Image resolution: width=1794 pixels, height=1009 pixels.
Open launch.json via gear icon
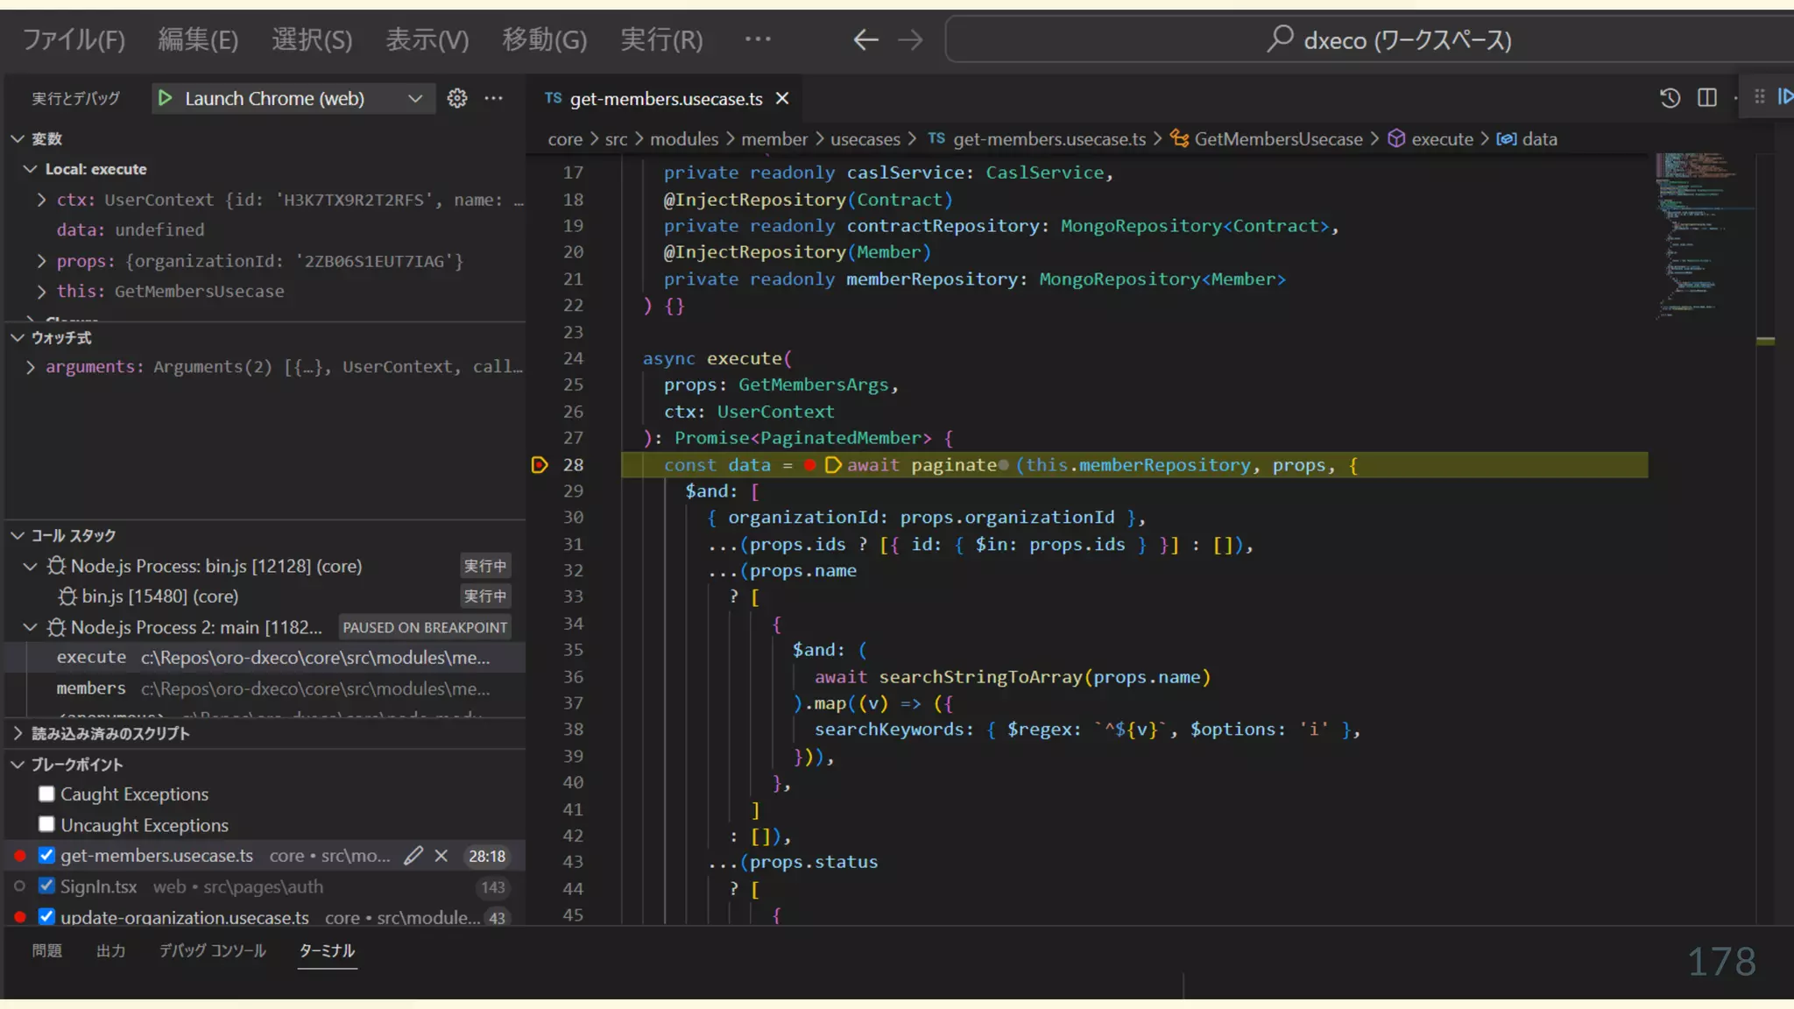coord(456,98)
